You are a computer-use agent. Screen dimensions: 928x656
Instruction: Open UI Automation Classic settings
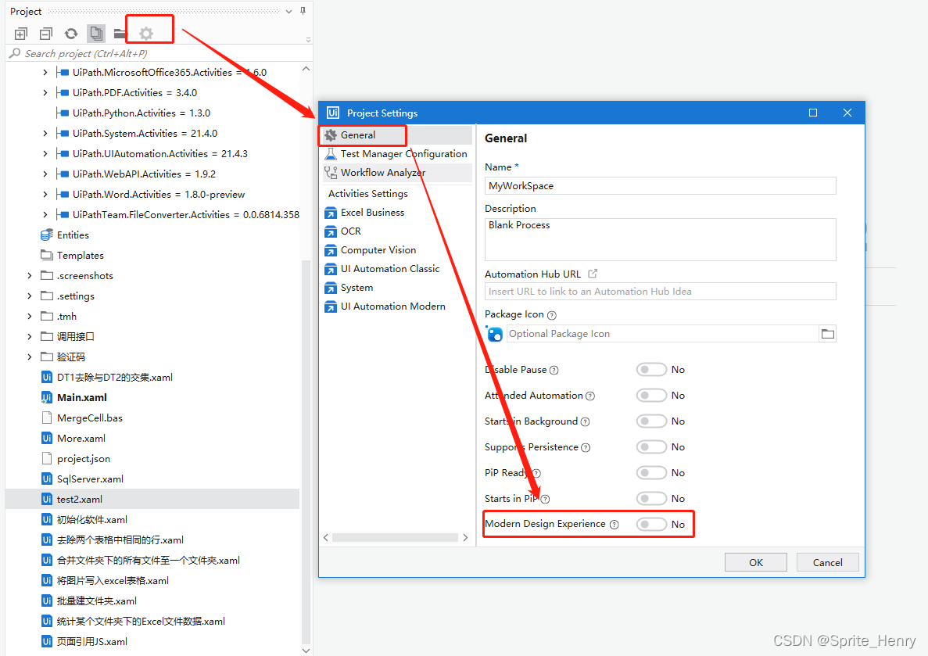click(x=390, y=269)
